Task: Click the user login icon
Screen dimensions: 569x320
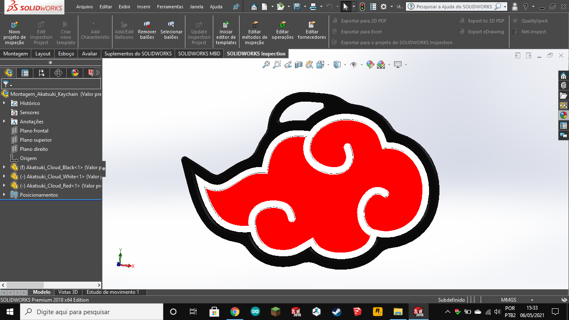Action: coord(515,7)
